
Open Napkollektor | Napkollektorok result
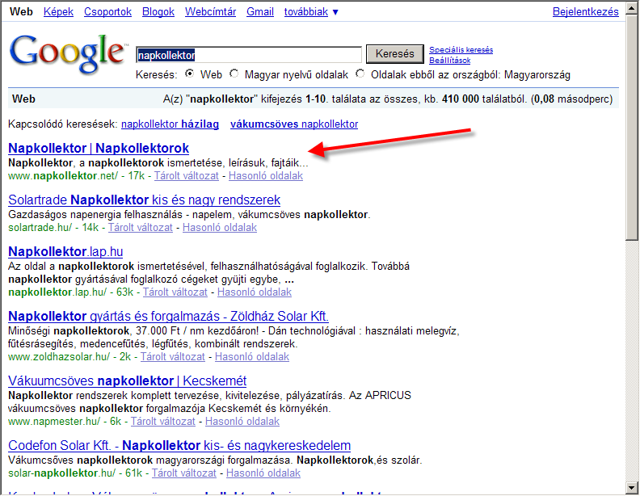click(x=99, y=148)
